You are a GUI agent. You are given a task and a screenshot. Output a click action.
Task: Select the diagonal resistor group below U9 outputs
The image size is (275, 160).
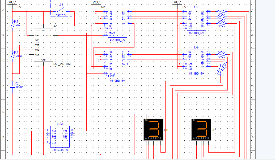pyautogui.click(x=222, y=69)
